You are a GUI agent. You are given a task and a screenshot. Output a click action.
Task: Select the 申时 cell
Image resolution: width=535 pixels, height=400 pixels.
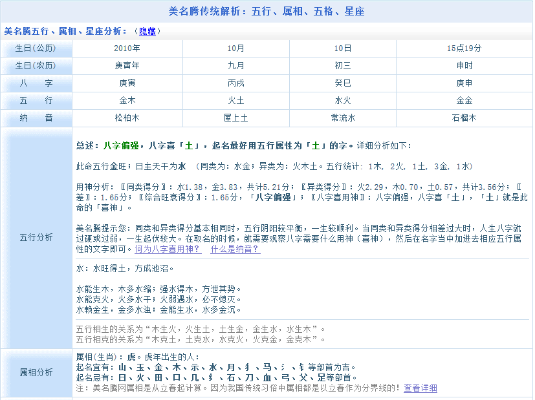pos(464,66)
